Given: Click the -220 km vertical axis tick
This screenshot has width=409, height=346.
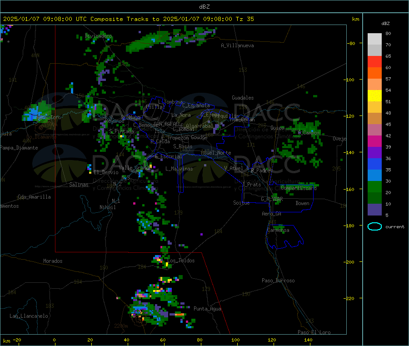Looking at the screenshot, I should click(x=350, y=299).
